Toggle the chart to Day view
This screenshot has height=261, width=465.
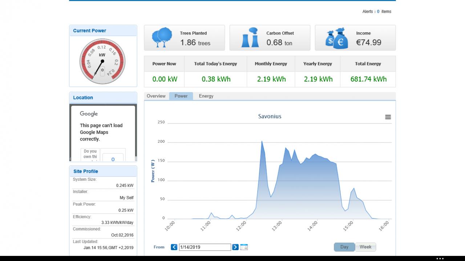[344, 247]
